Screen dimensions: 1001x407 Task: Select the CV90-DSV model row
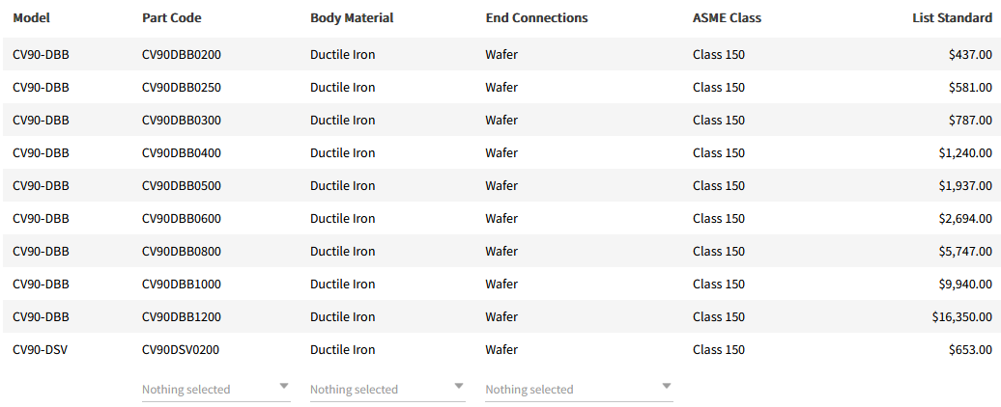coord(40,350)
